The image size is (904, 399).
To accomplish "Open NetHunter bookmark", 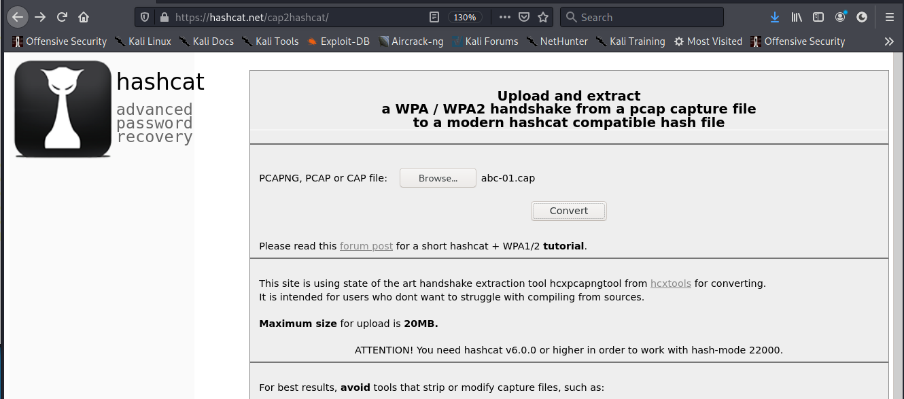I will tap(557, 41).
